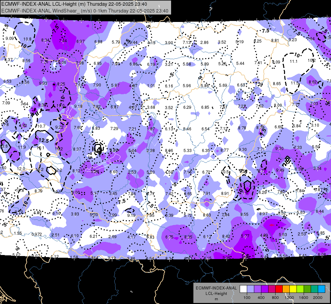331x304 pixels.
Task: Click the legend's 'LCL-Height' label
Action: click(216, 294)
